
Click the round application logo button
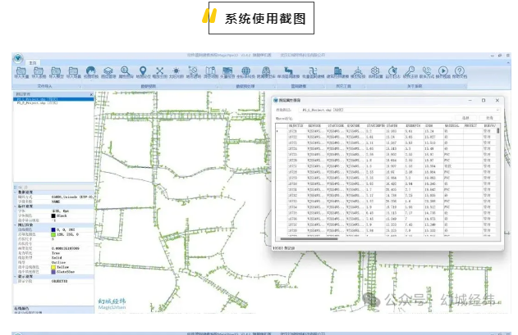16,57
